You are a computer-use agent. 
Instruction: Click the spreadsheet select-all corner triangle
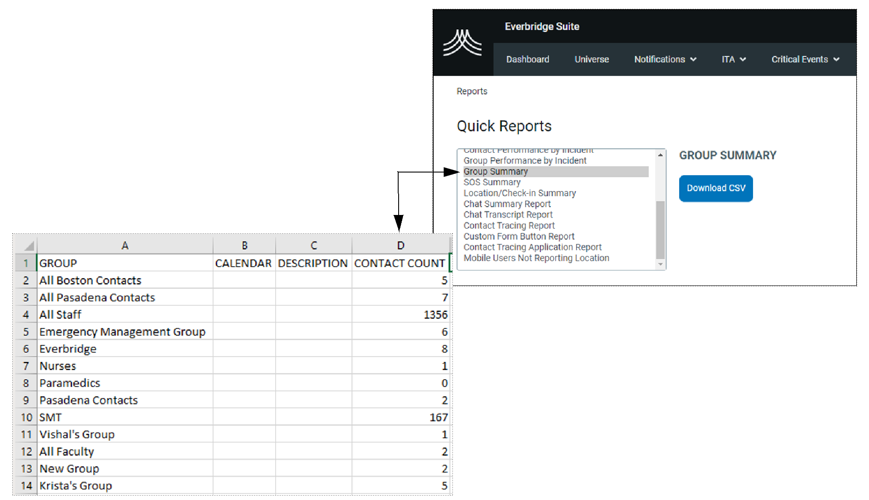click(x=29, y=246)
